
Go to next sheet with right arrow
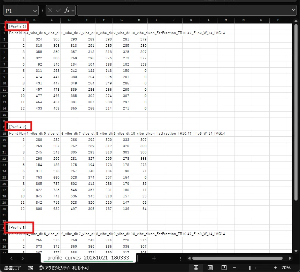[x=23, y=258]
